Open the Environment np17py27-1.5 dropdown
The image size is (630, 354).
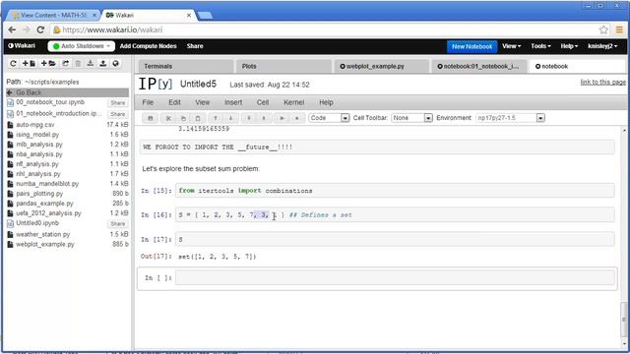click(510, 118)
